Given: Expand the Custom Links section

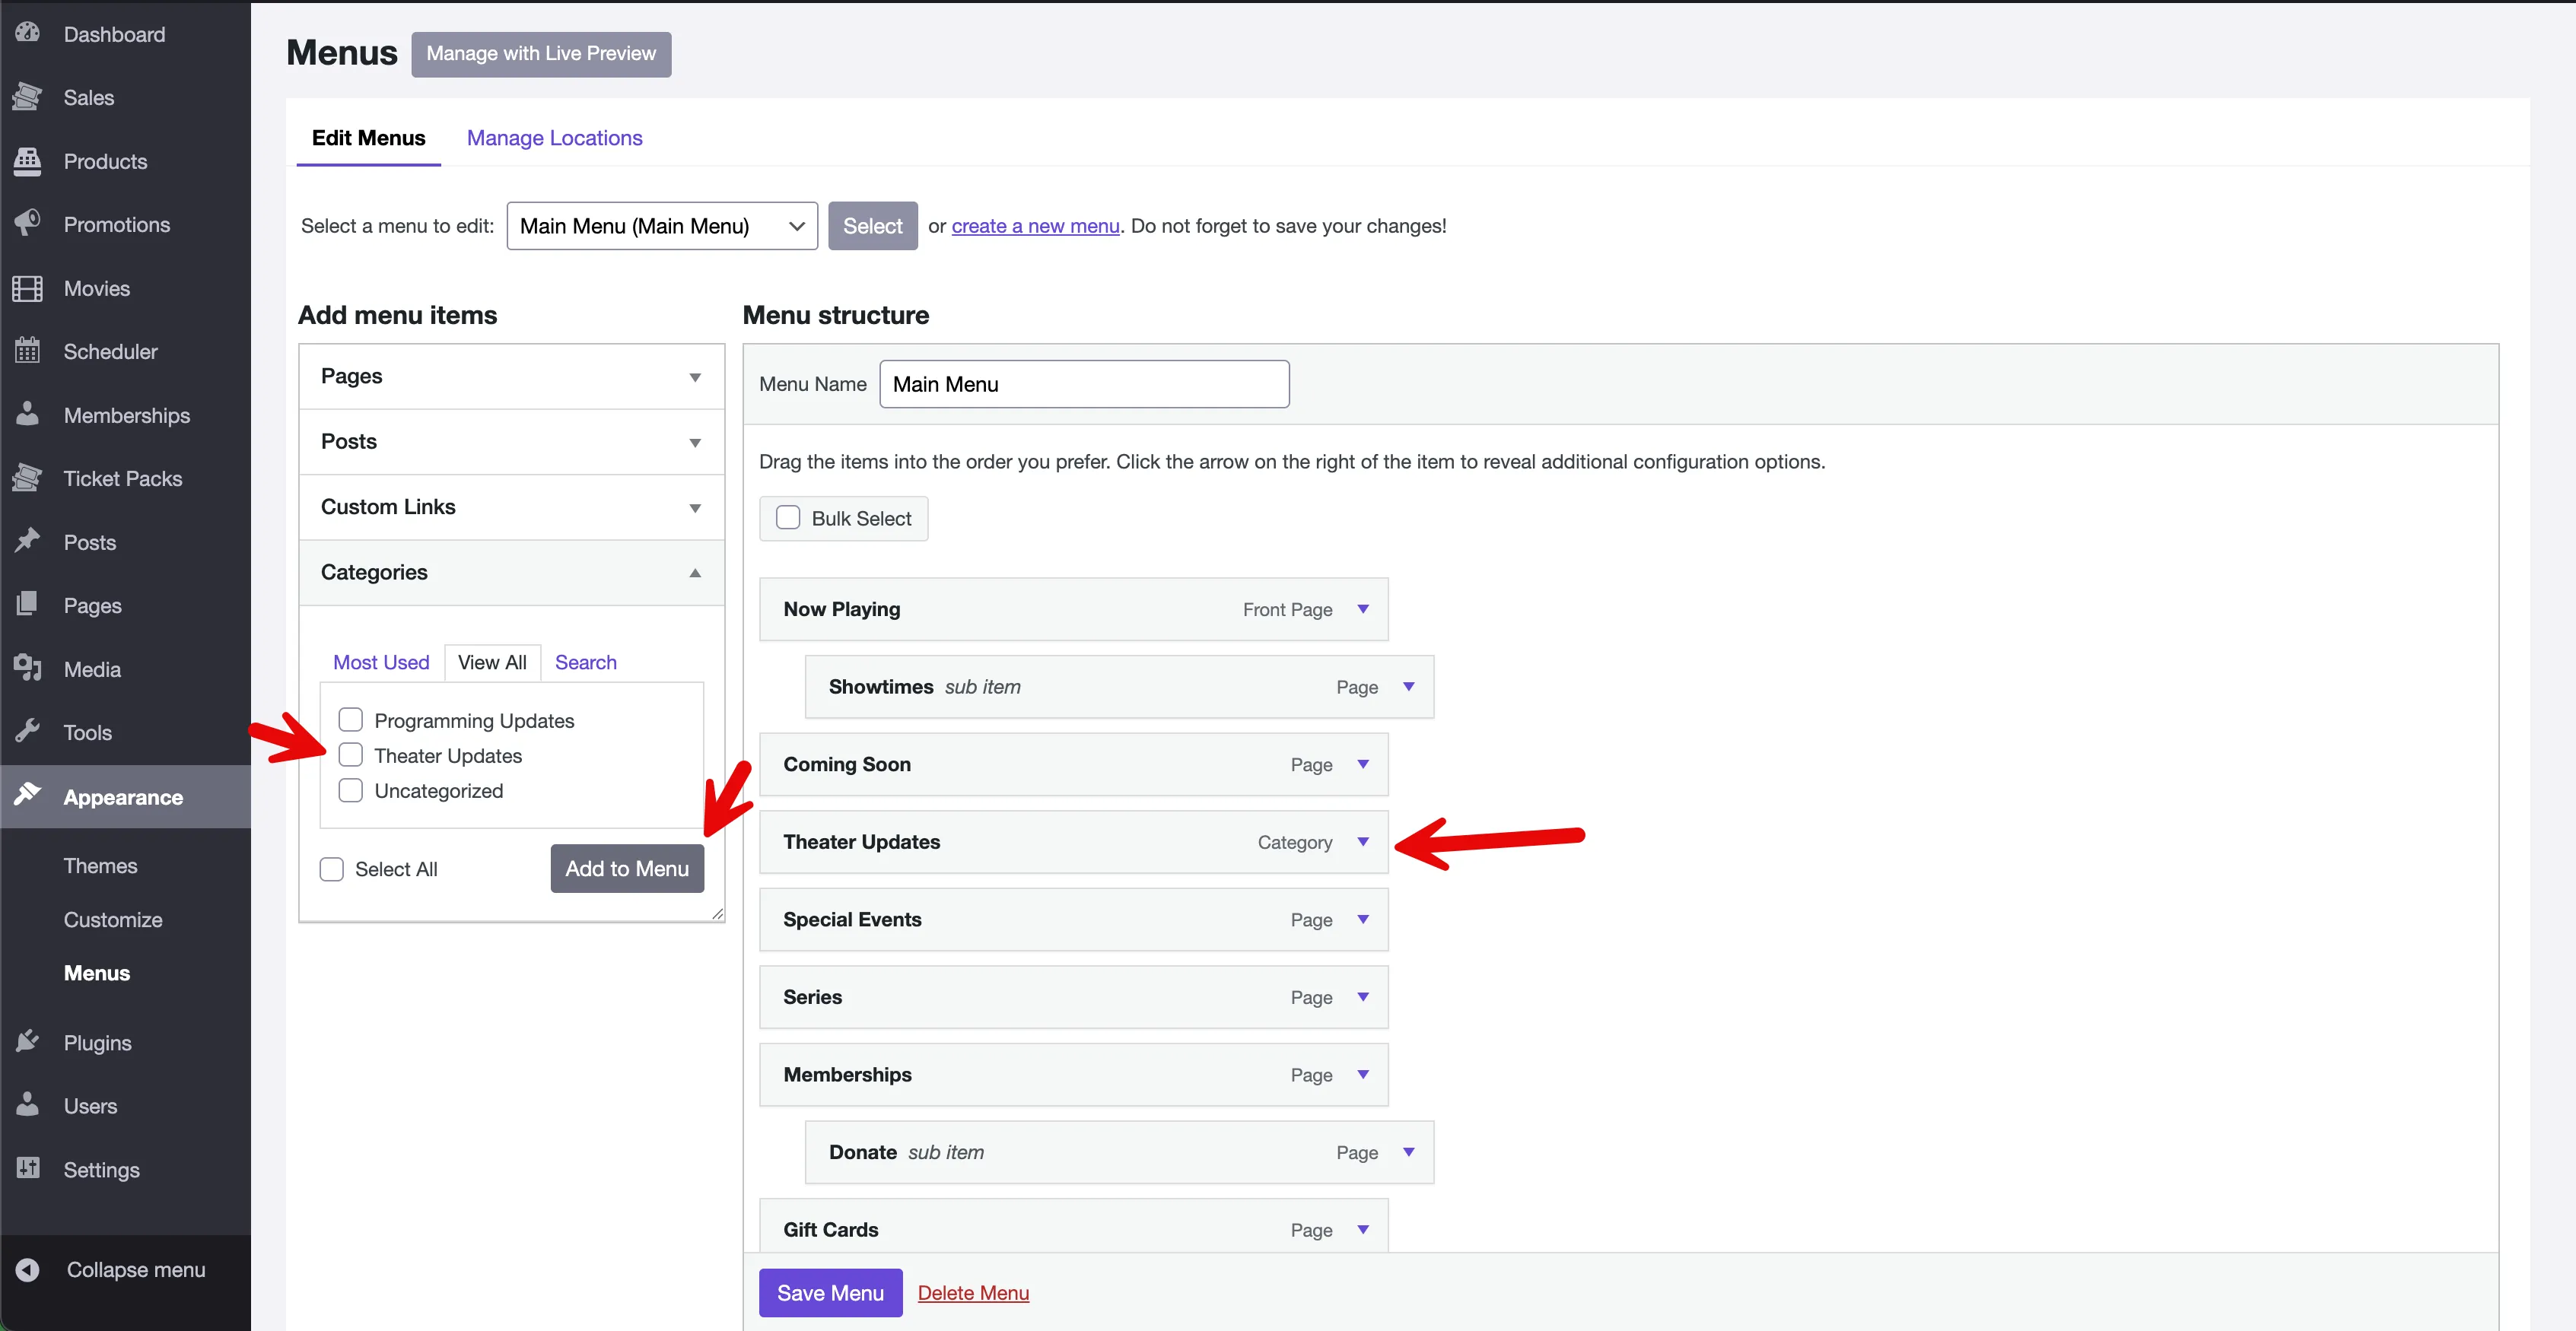Looking at the screenshot, I should coord(512,507).
